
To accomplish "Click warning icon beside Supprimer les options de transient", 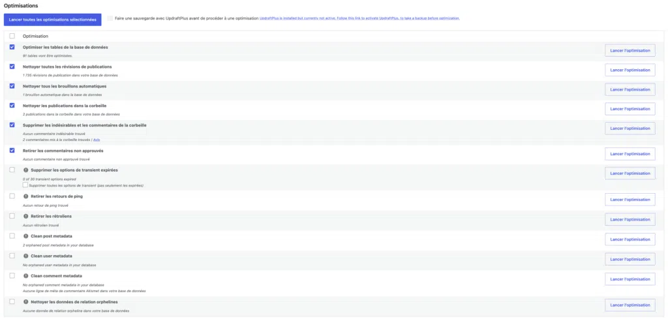I will click(25, 170).
